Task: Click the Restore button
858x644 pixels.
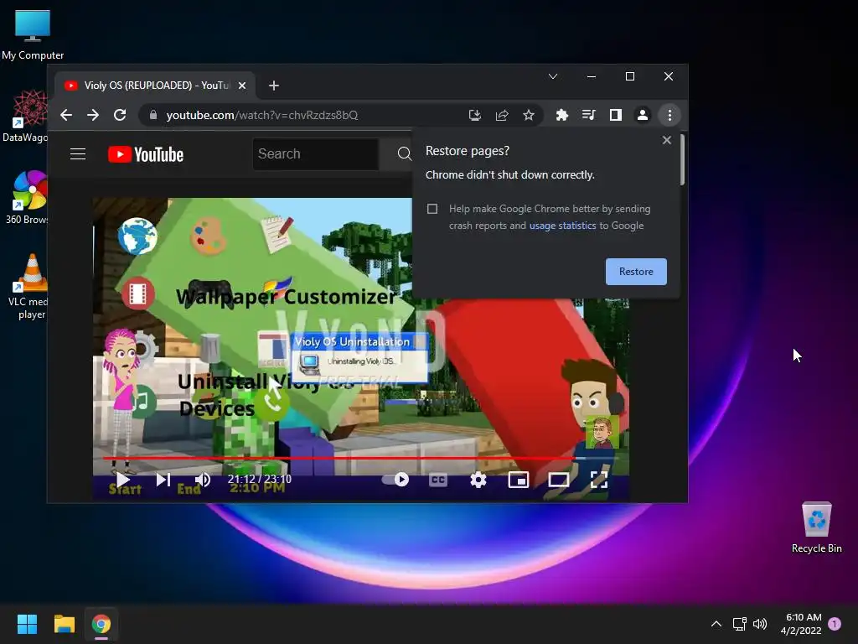Action: [x=636, y=272]
